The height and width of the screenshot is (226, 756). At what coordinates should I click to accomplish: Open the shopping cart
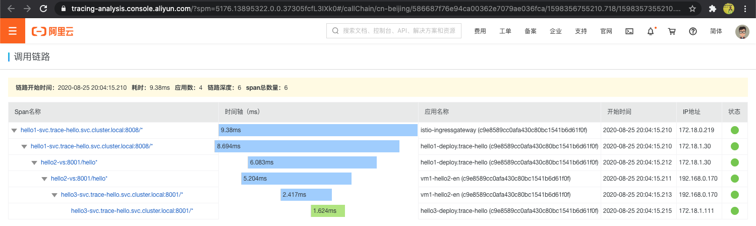point(672,31)
